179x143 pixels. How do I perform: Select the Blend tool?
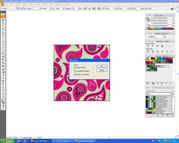tap(3, 78)
